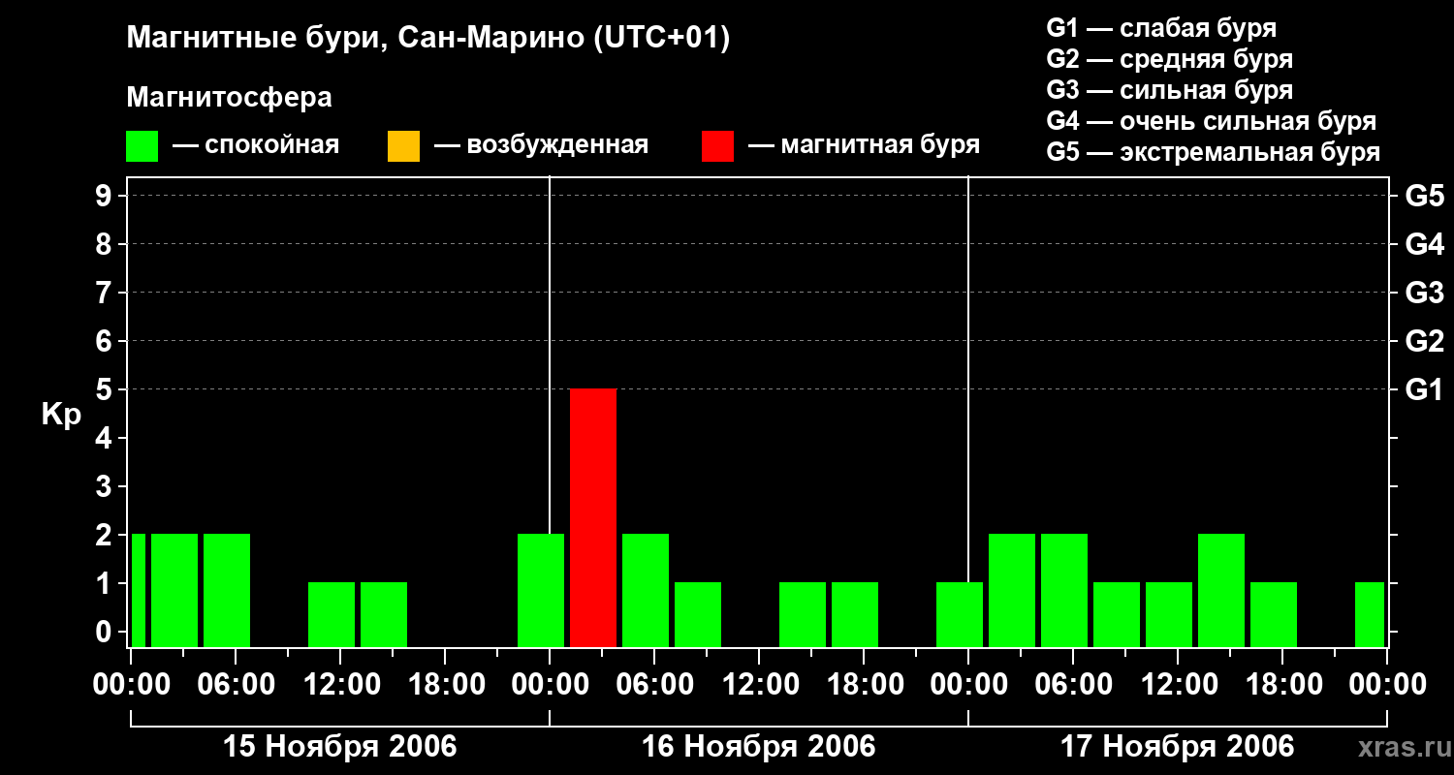
Task: Select green bar straddling midnight into 16 Ноября
Action: pyautogui.click(x=541, y=591)
